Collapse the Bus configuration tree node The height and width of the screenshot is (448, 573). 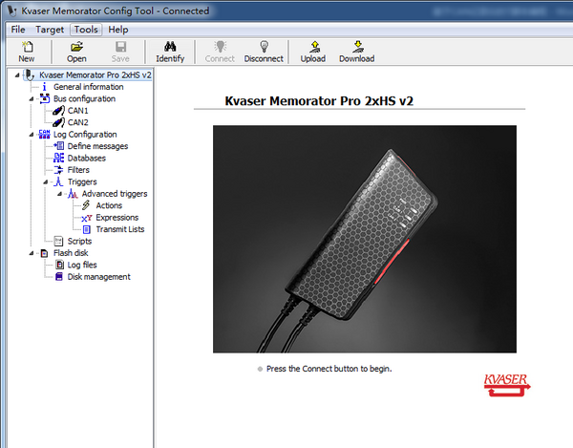coord(32,99)
